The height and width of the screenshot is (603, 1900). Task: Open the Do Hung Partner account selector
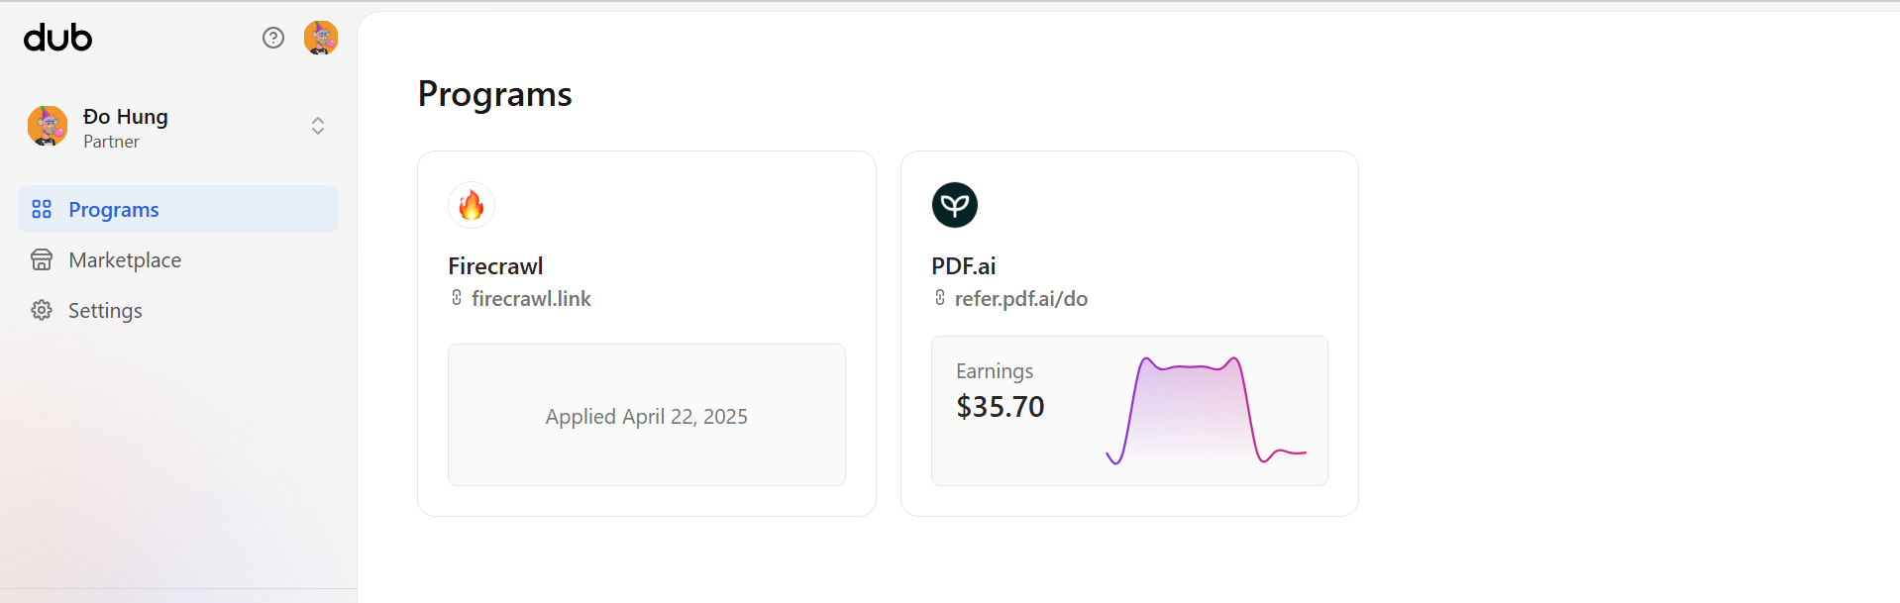coord(126,127)
